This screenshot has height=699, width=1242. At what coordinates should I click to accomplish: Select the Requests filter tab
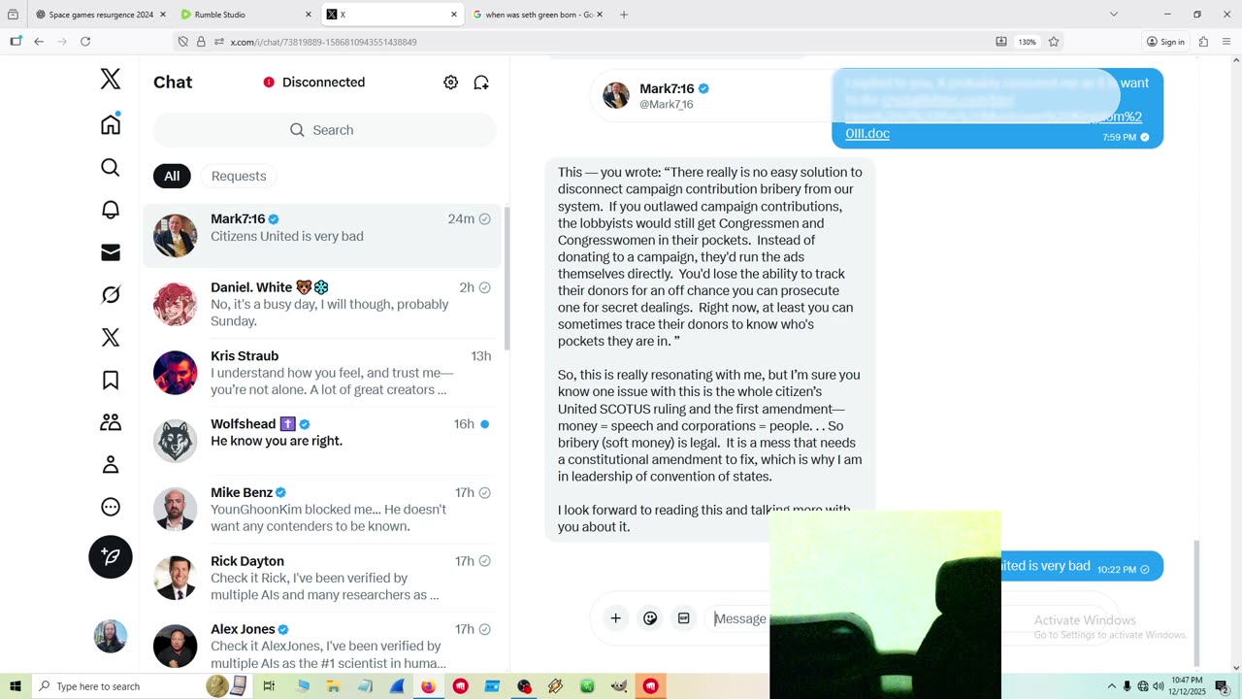pos(239,176)
